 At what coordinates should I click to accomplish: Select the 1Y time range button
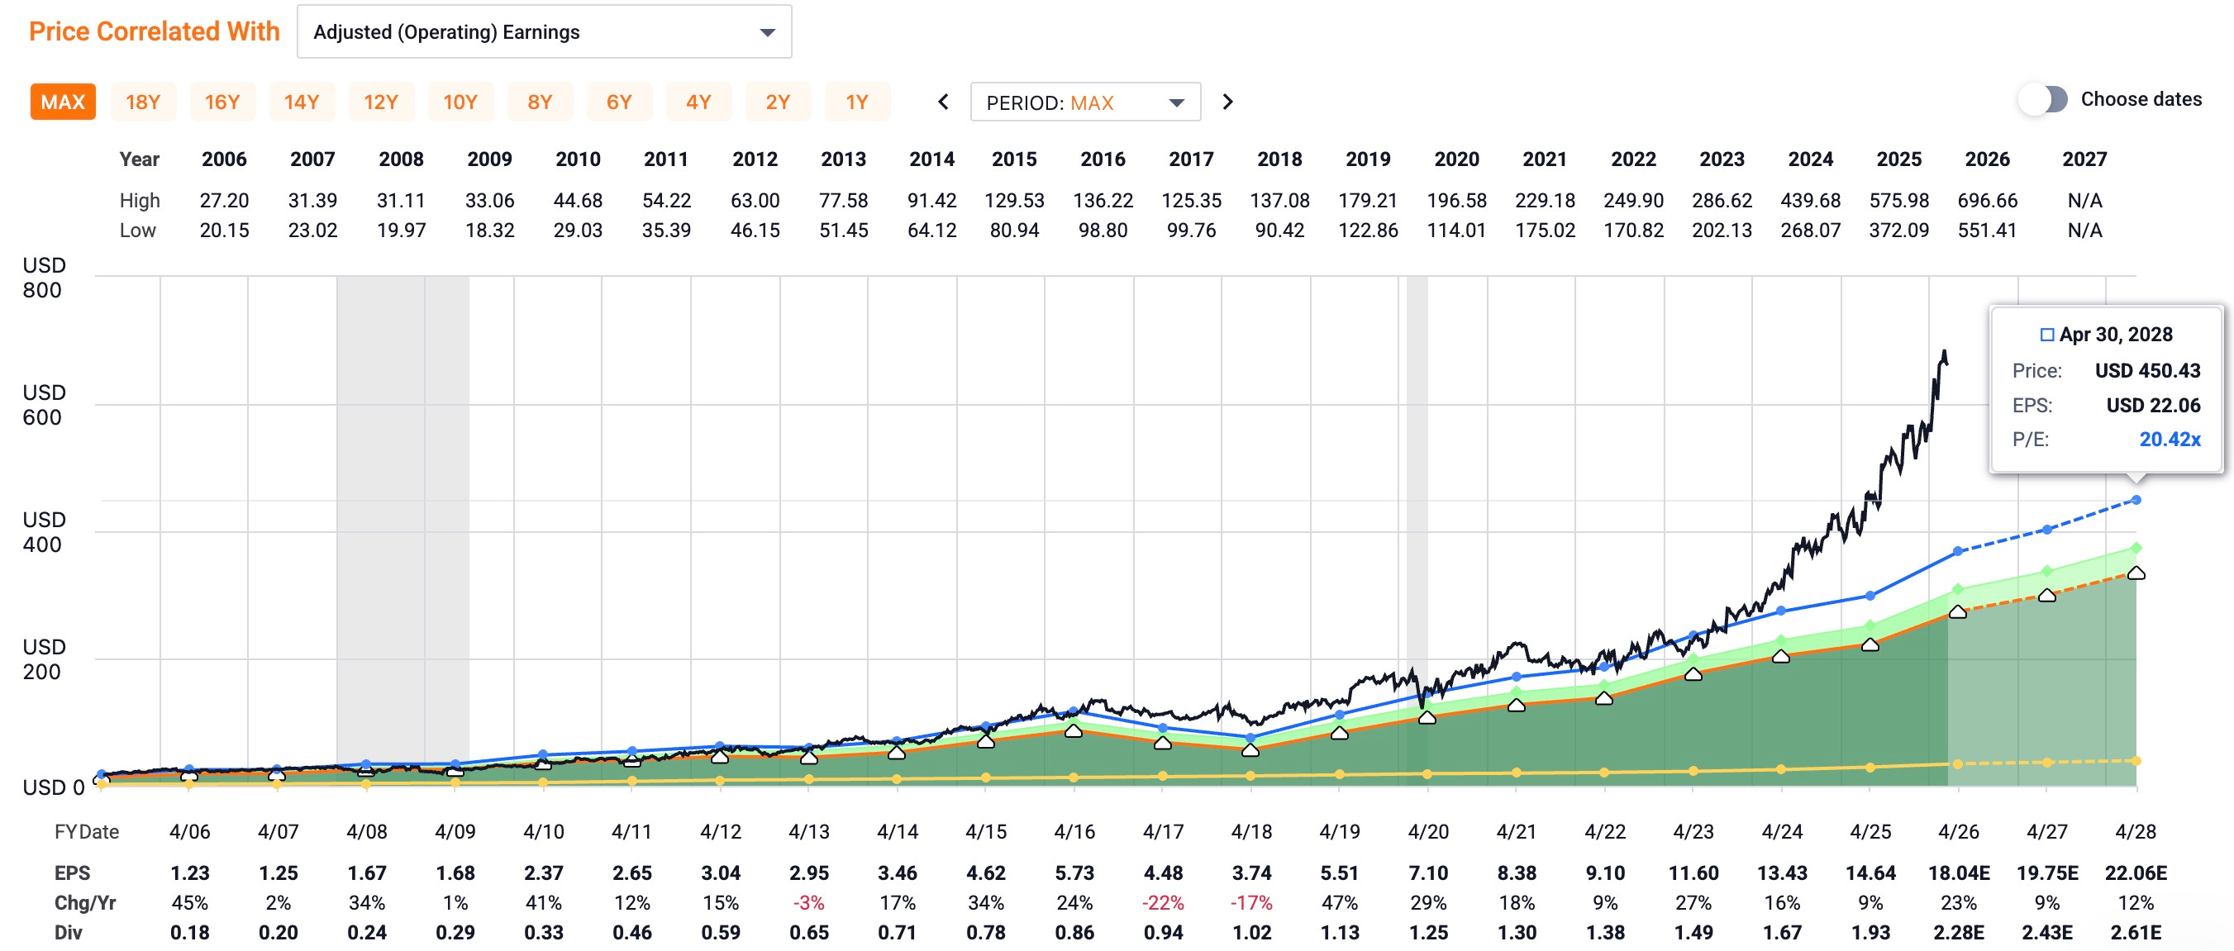click(857, 102)
